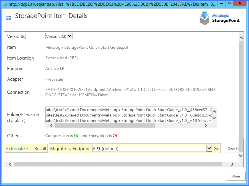Click the Folder/Filename list scroll-up arrow
This screenshot has width=249, height=186.
click(214, 112)
